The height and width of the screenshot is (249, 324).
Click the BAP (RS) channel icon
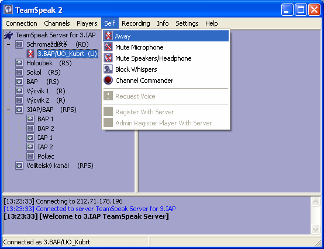pyautogui.click(x=19, y=82)
